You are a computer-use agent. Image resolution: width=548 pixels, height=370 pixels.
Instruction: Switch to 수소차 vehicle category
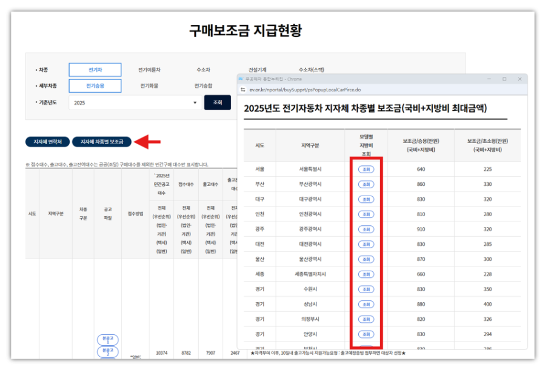[203, 70]
